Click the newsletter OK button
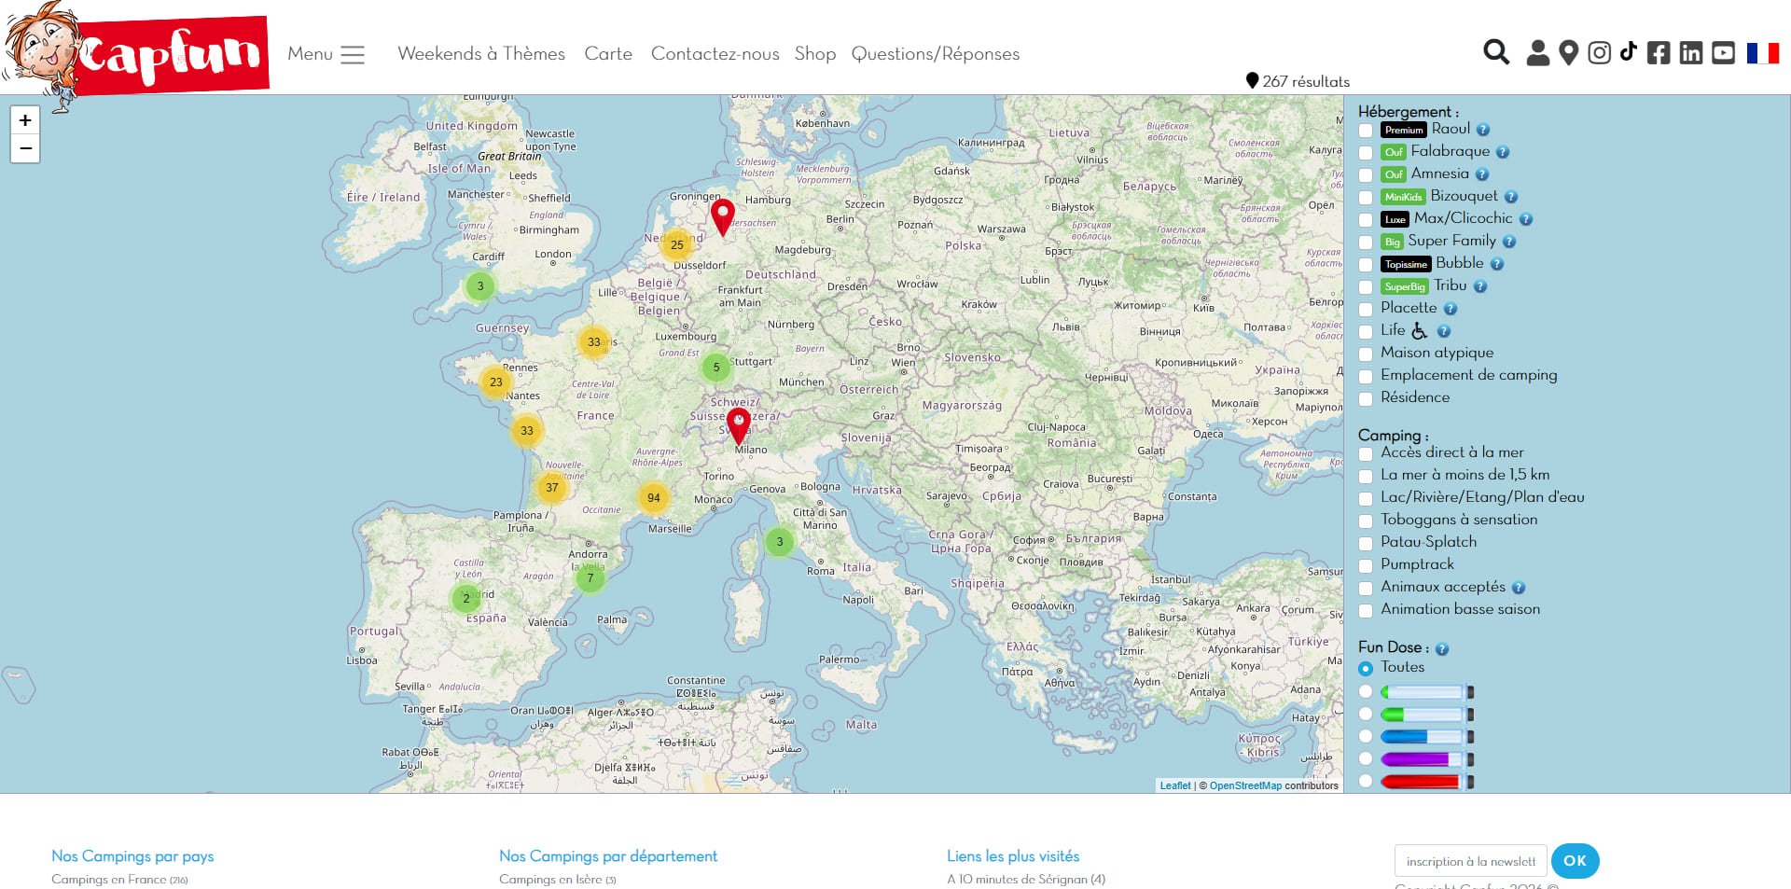This screenshot has height=889, width=1791. 1576,861
